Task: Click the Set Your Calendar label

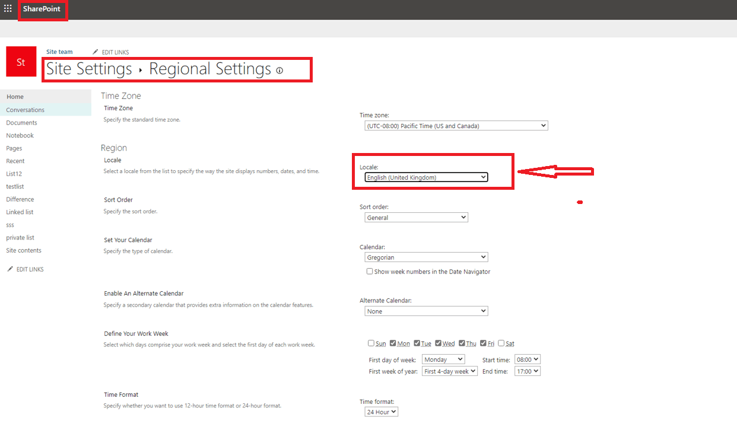Action: (x=128, y=240)
